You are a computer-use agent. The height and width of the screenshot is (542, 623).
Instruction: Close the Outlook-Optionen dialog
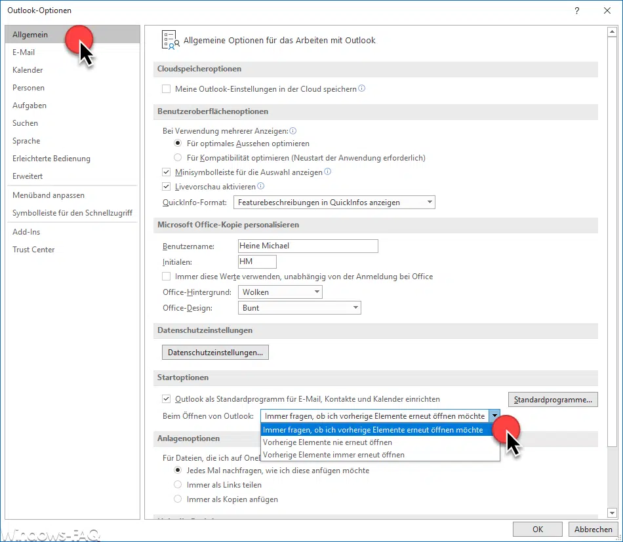(607, 10)
